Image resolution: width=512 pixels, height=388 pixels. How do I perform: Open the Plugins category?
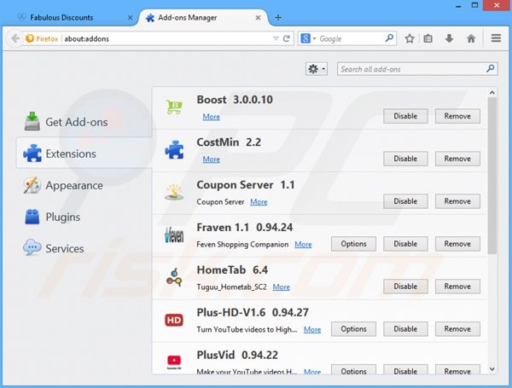[x=84, y=217]
